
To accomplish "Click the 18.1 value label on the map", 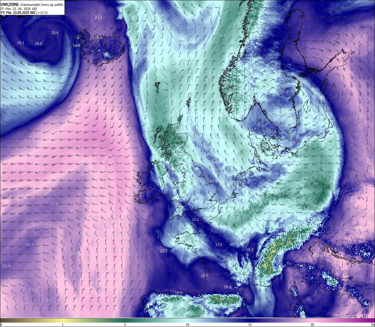I will click(x=21, y=43).
